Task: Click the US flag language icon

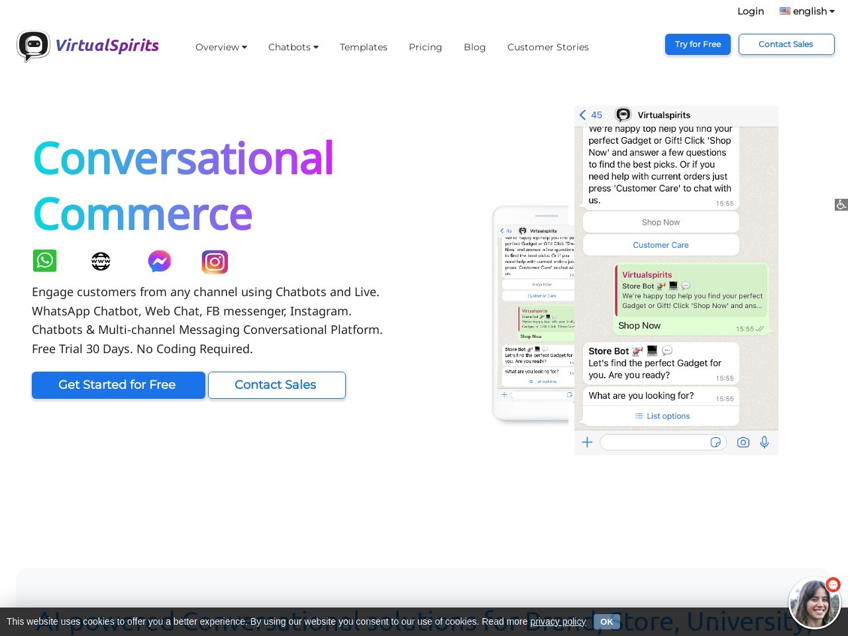Action: pos(785,11)
